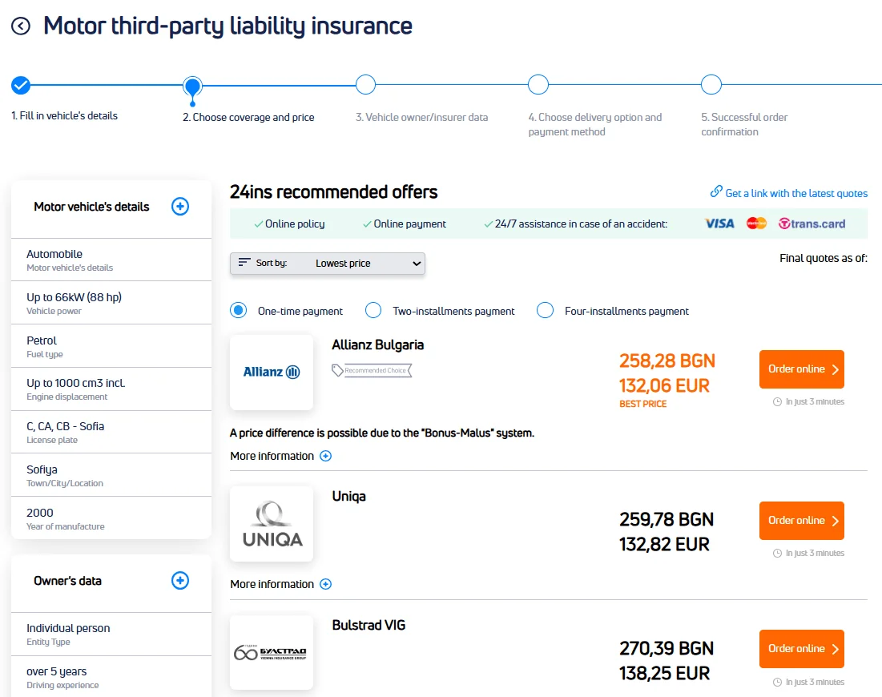
Task: Go to step 3 Vehicle owner/insurer data
Action: [365, 85]
